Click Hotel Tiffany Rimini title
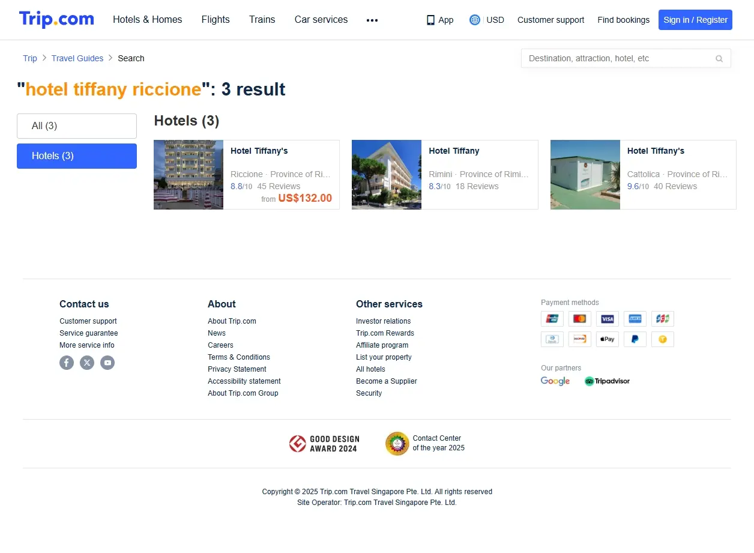The height and width of the screenshot is (553, 754). point(454,151)
